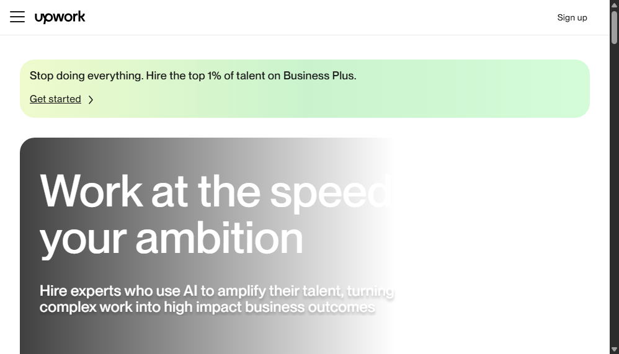Image resolution: width=619 pixels, height=354 pixels.
Task: Click the scrollbar up arrow
Action: point(614,5)
